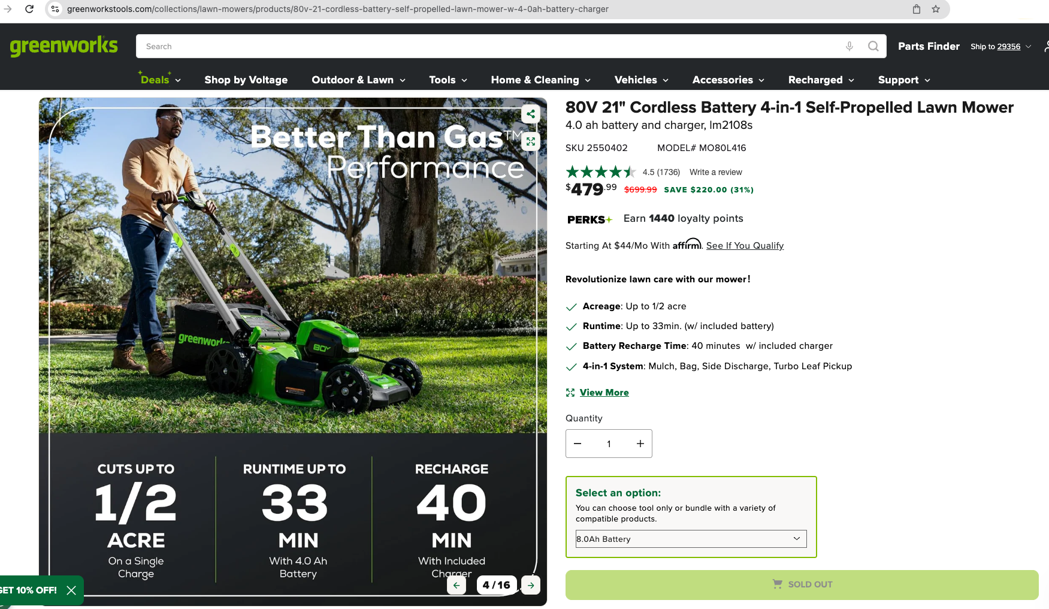Click MODEL# MO80L416 text
Image resolution: width=1049 pixels, height=609 pixels.
point(702,148)
